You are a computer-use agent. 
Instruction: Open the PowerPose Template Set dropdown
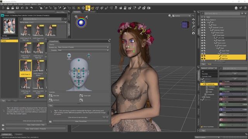pos(83,47)
